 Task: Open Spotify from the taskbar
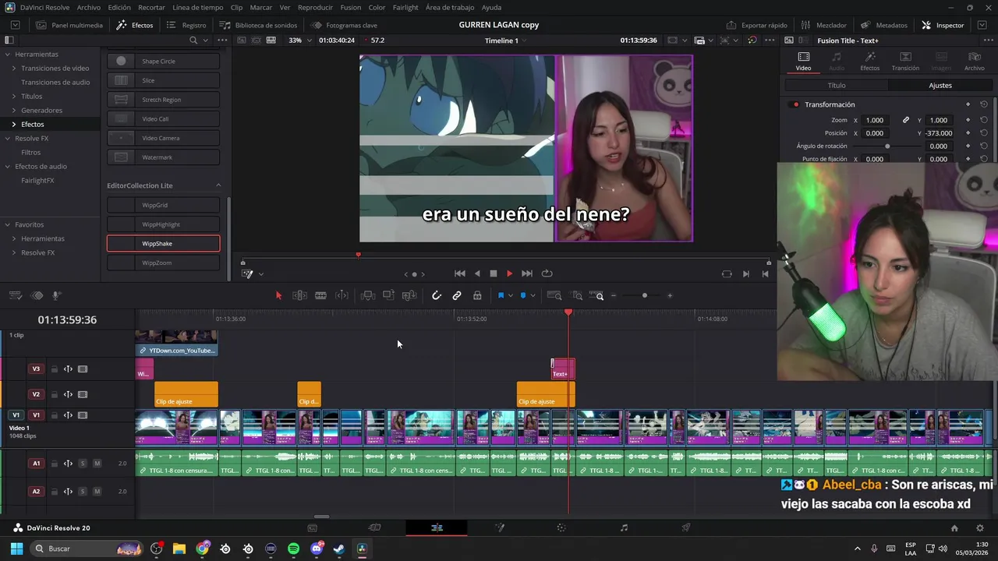click(x=293, y=549)
